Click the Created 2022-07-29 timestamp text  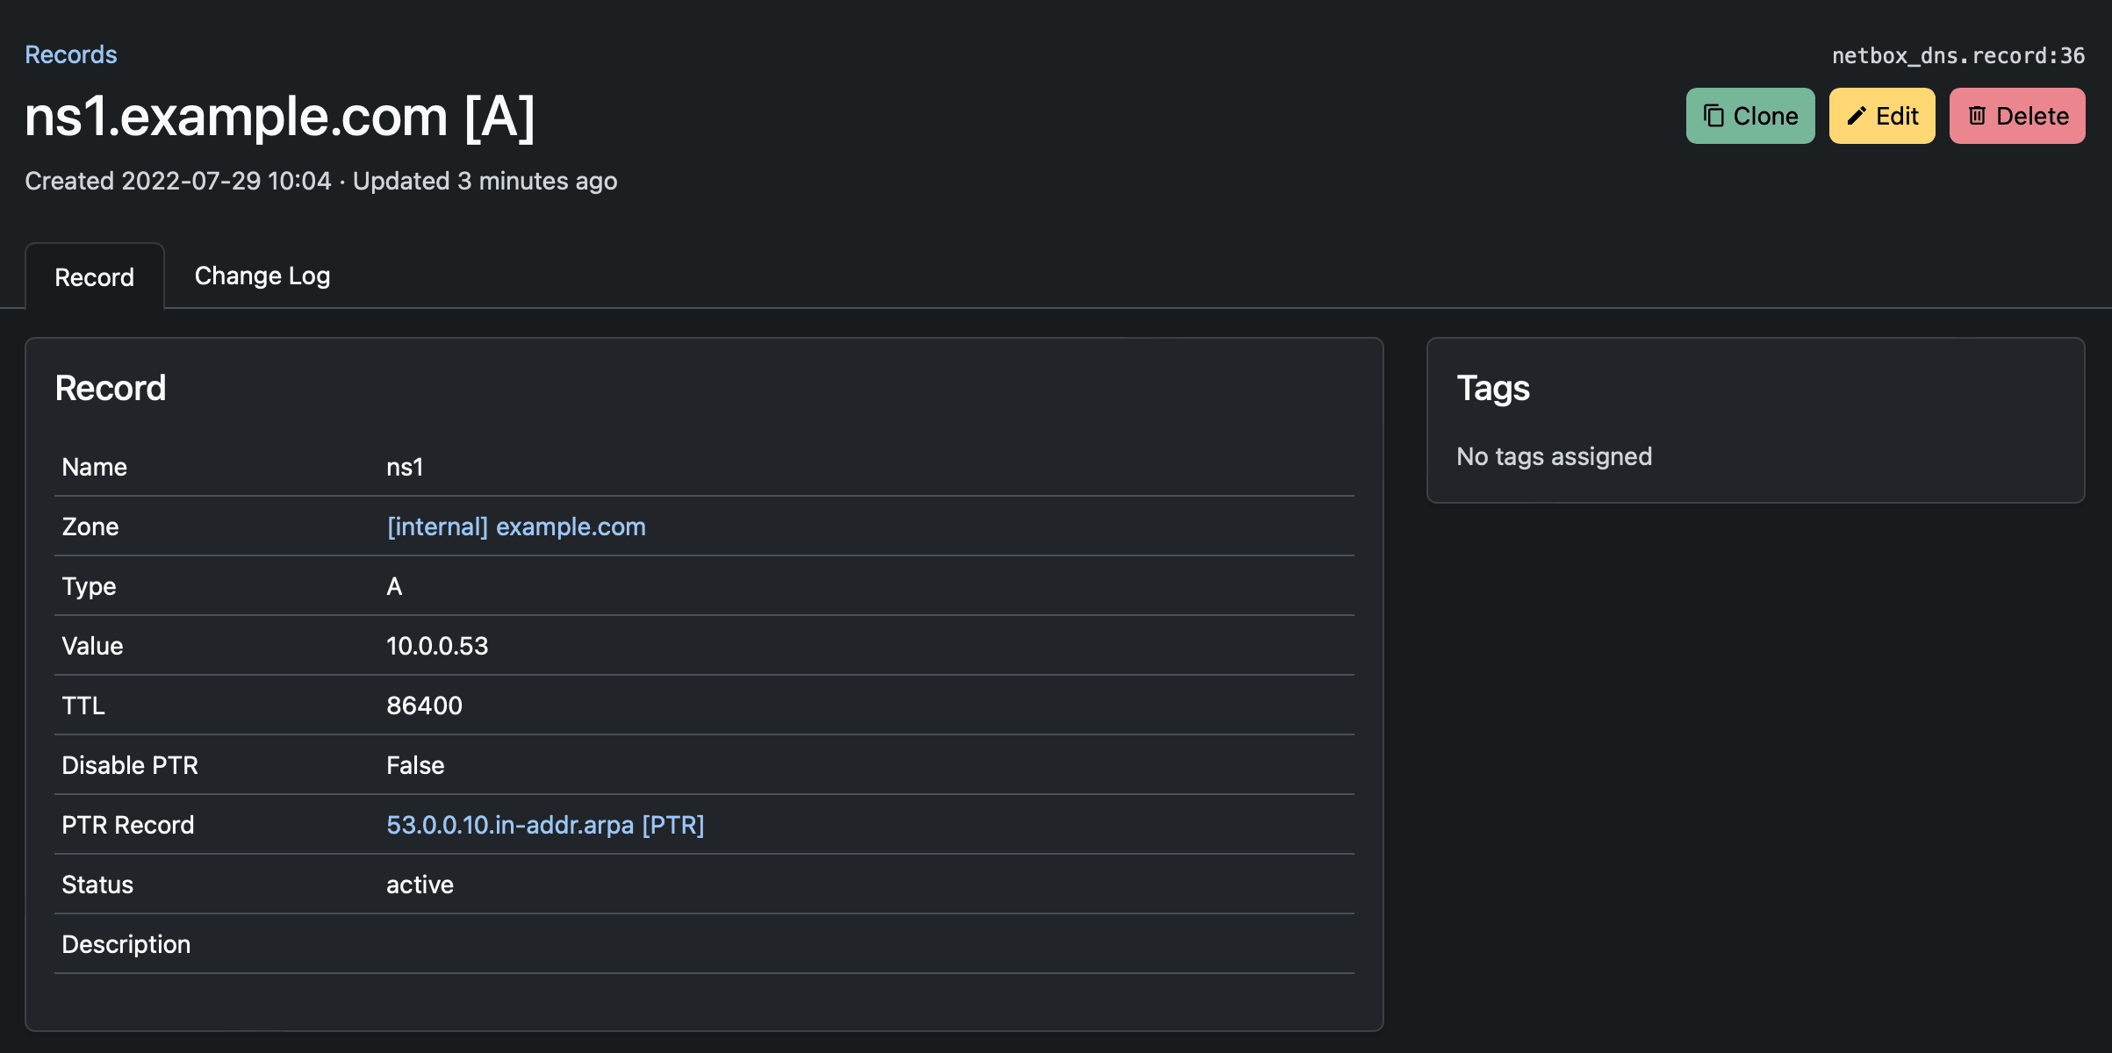[177, 181]
